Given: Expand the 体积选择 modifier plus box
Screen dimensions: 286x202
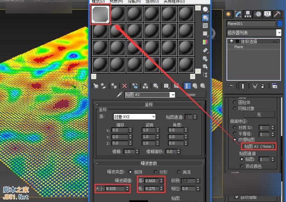Looking at the screenshot, I should (x=237, y=41).
